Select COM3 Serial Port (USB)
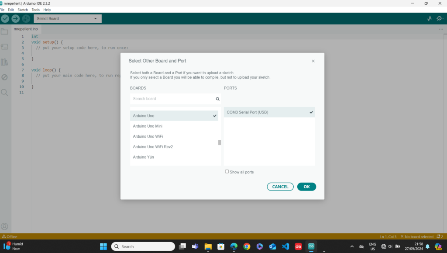 click(269, 112)
